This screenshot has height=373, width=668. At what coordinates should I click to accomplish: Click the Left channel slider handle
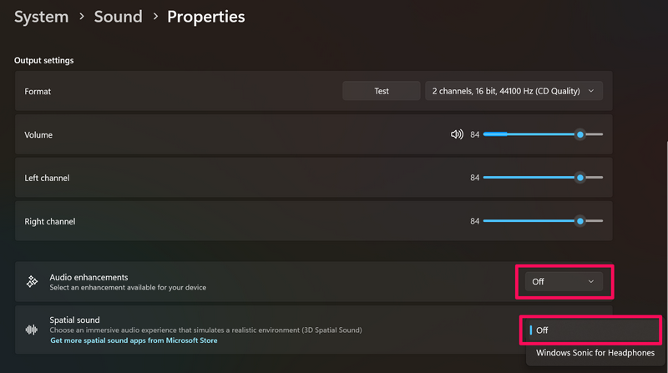[x=579, y=178]
